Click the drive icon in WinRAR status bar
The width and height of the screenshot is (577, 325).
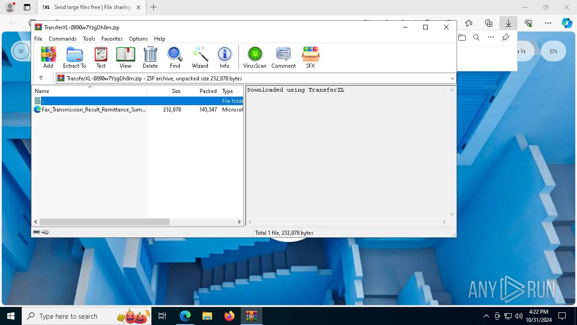click(x=37, y=232)
